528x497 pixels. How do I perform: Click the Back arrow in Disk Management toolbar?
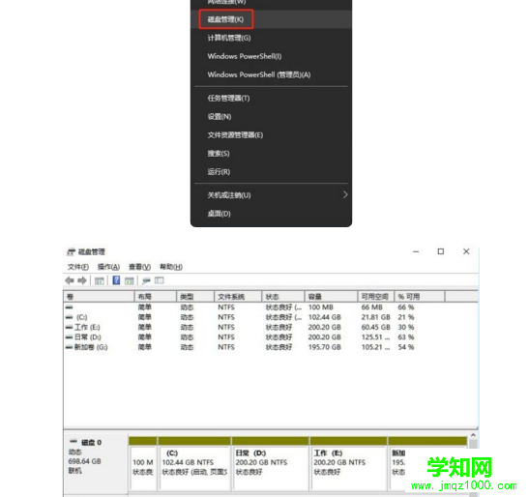[x=70, y=280]
